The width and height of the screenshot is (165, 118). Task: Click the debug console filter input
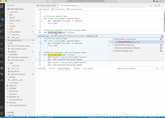click(x=135, y=68)
